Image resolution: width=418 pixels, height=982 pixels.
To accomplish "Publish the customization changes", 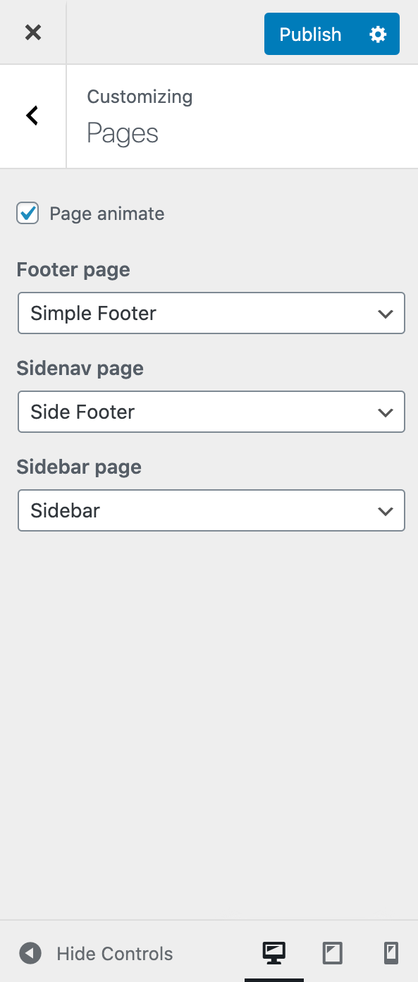I will tap(309, 33).
